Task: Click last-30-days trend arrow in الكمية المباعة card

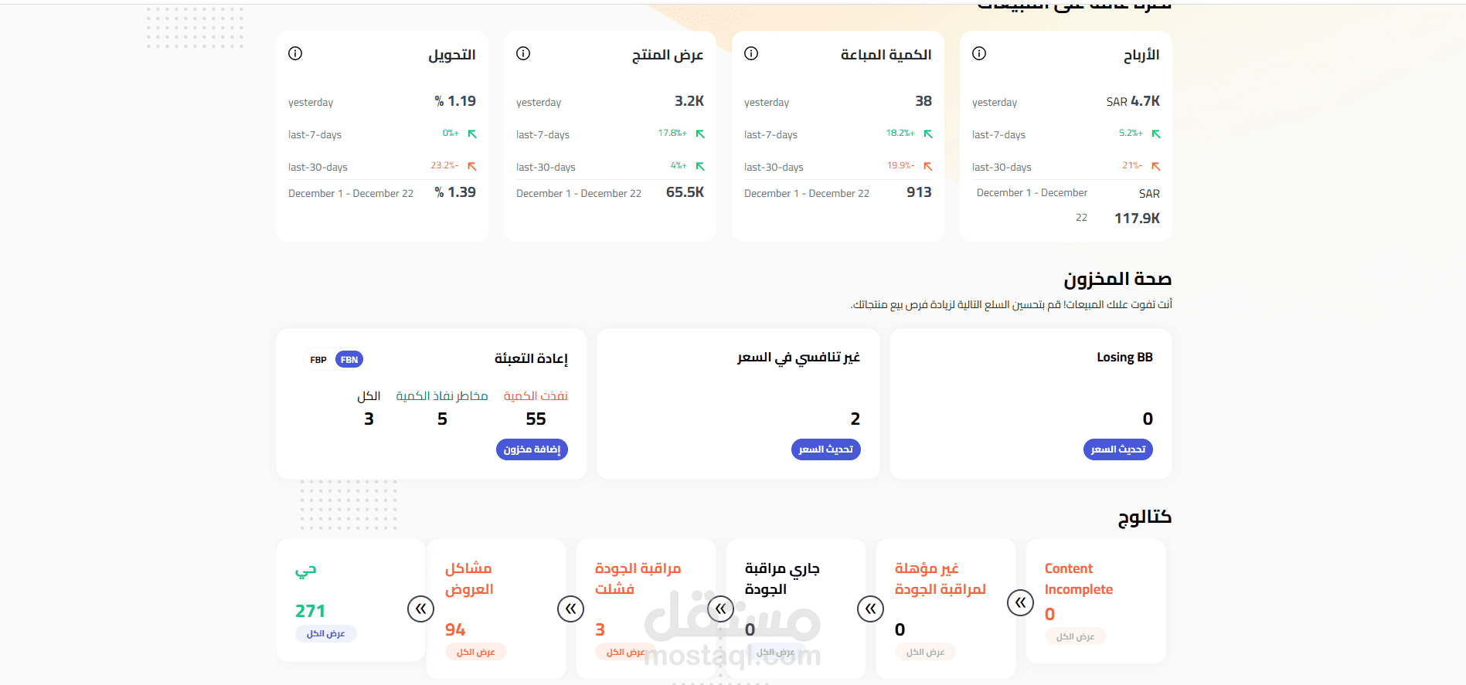Action: [928, 166]
